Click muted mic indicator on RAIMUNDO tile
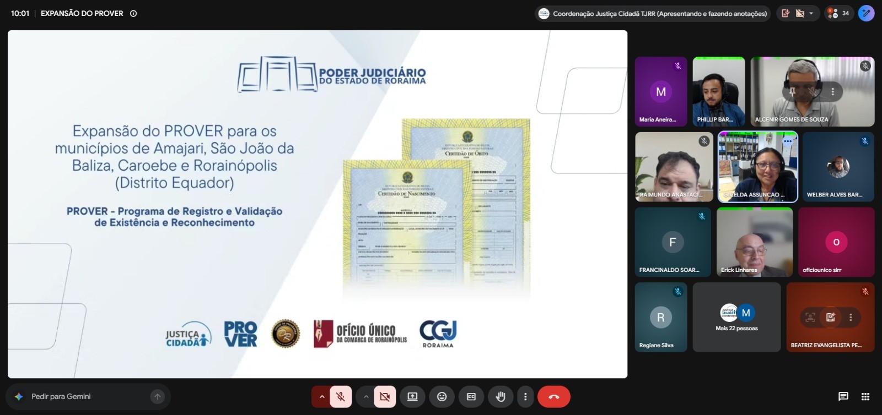 point(704,141)
